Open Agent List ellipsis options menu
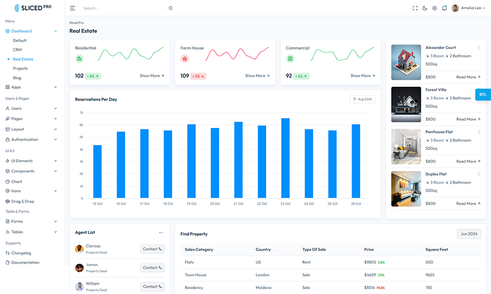 click(161, 233)
